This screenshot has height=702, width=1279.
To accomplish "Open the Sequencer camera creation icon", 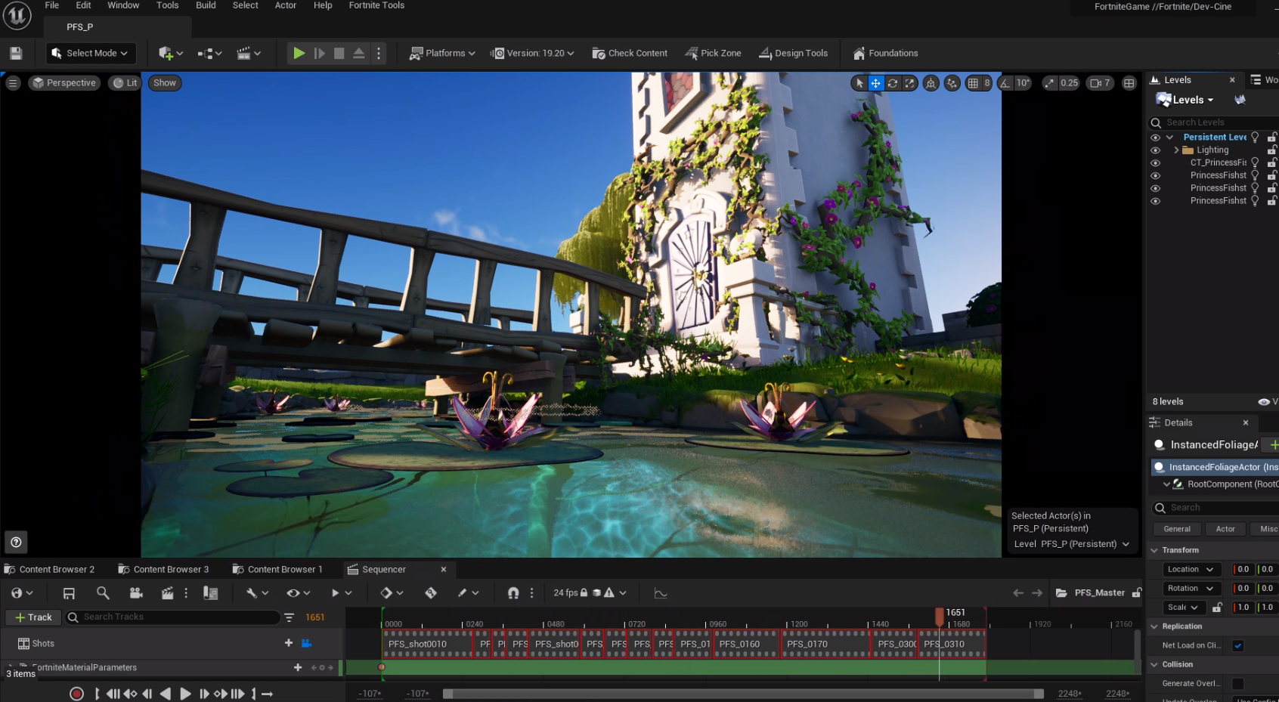I will [x=137, y=593].
